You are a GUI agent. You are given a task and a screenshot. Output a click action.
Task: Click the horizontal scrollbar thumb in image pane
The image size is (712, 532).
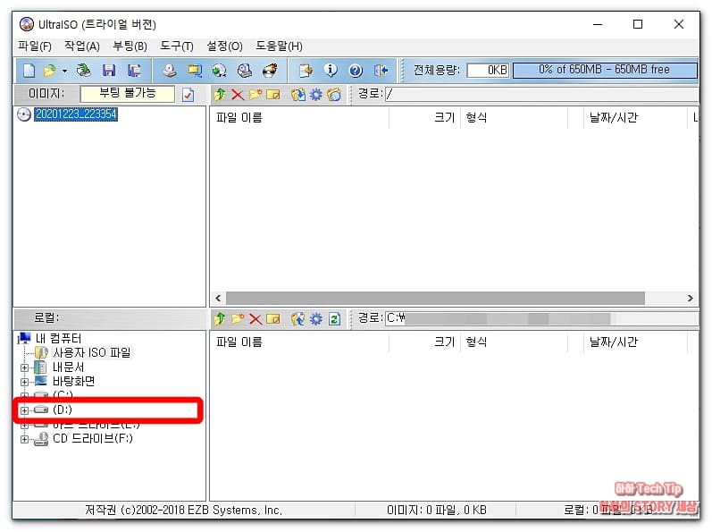435,298
